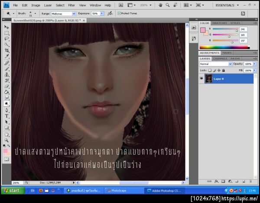This screenshot has height=203, width=260.
Task: Hide Layer 0 with the eye icon
Action: [201, 78]
